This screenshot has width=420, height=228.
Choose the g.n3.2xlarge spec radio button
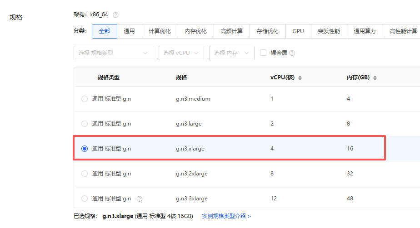[x=85, y=174]
